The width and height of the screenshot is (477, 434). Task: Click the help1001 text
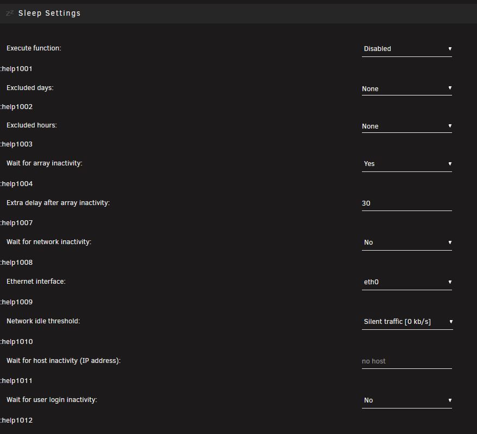click(16, 69)
